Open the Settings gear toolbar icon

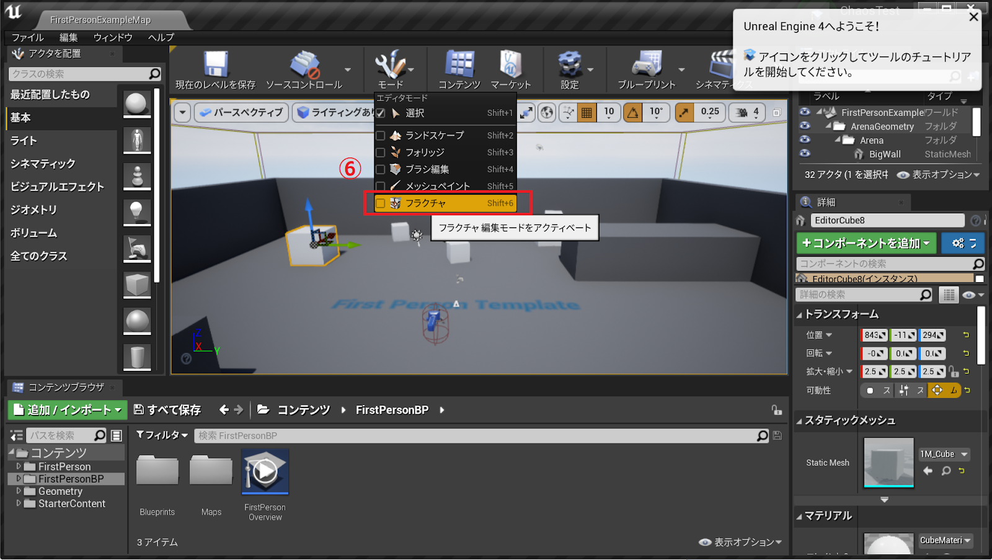point(570,64)
